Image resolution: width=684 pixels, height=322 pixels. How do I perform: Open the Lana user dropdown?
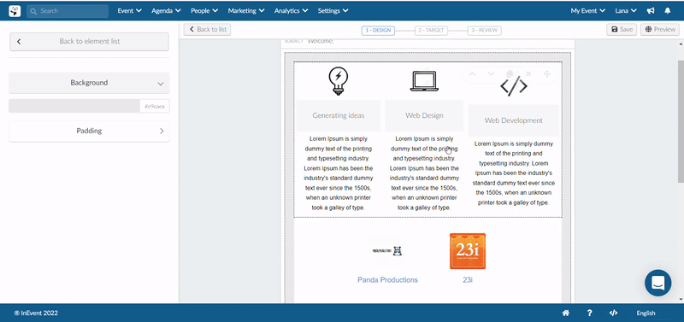coord(626,11)
